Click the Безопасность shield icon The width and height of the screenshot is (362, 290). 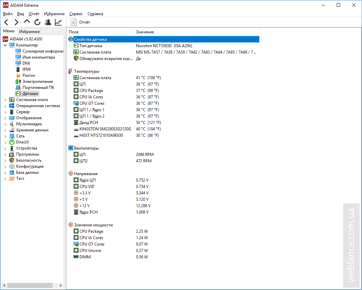pyautogui.click(x=12, y=160)
